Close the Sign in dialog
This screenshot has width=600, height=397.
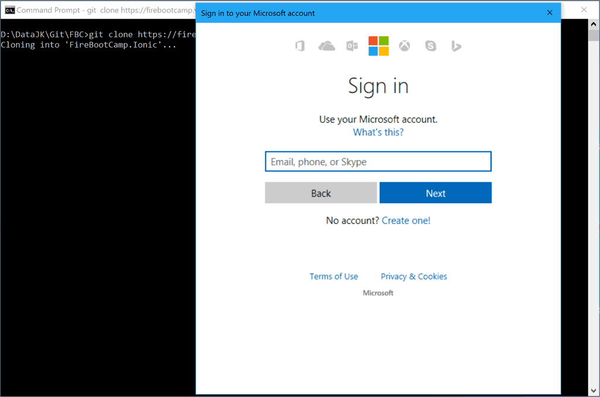tap(550, 12)
